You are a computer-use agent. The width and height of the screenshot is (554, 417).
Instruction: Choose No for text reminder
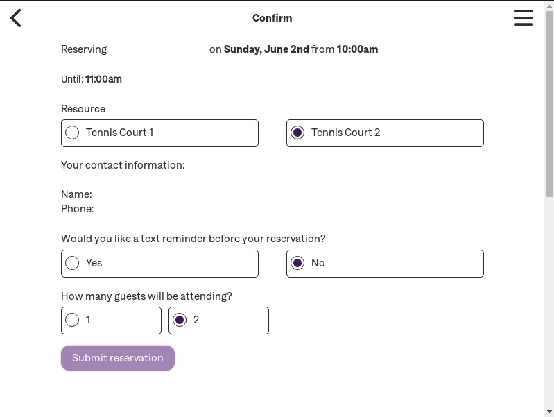(297, 263)
